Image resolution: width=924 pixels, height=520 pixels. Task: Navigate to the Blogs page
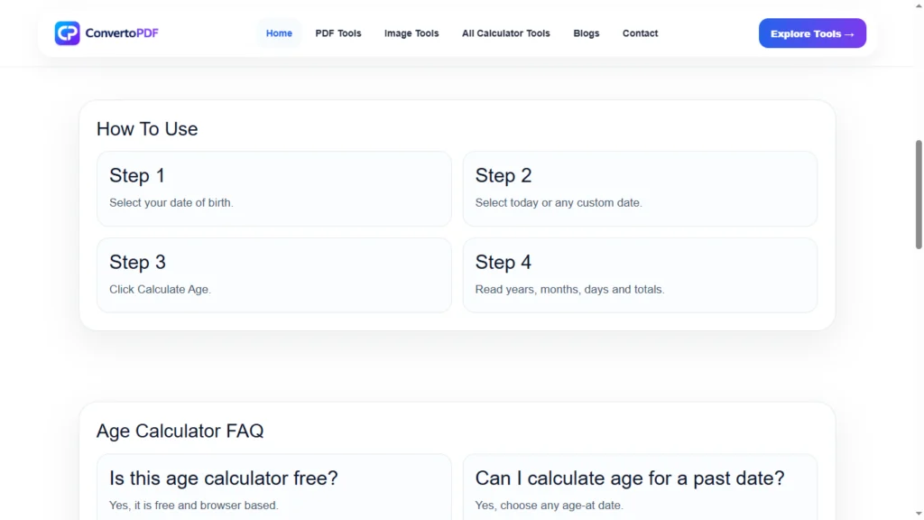[587, 33]
